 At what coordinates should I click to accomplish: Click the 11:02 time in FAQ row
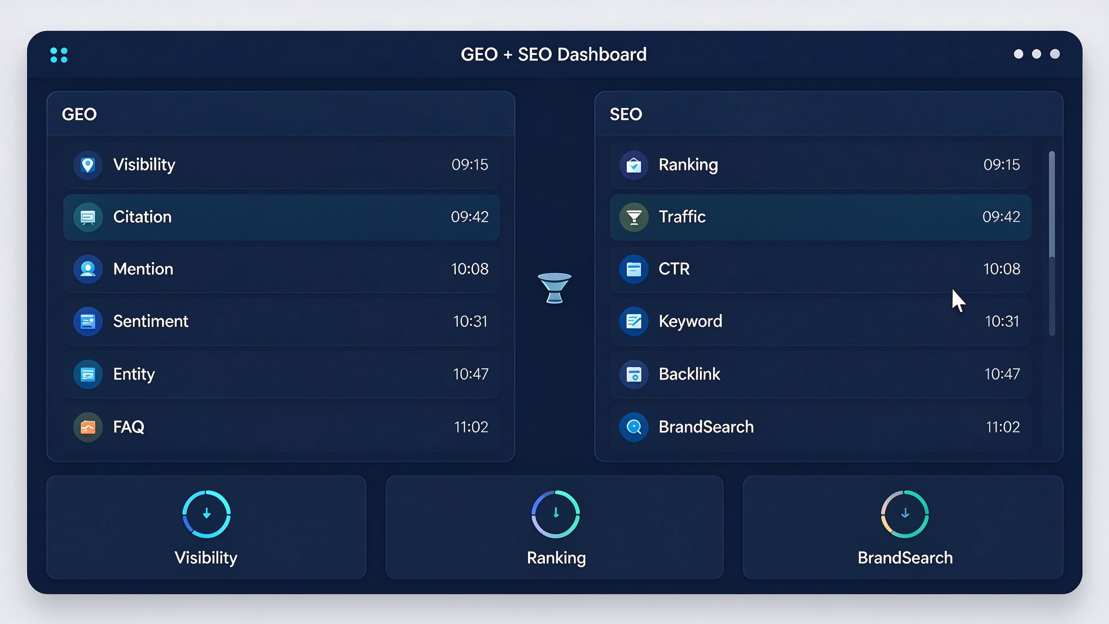(471, 427)
